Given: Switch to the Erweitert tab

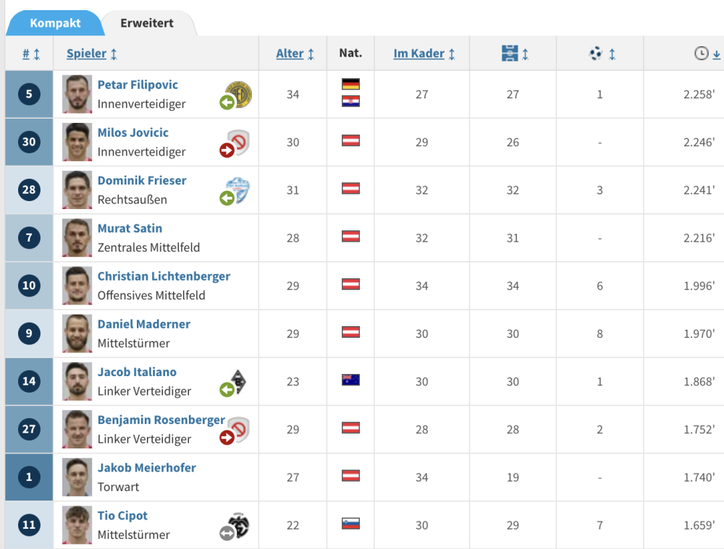Looking at the screenshot, I should click(x=147, y=23).
